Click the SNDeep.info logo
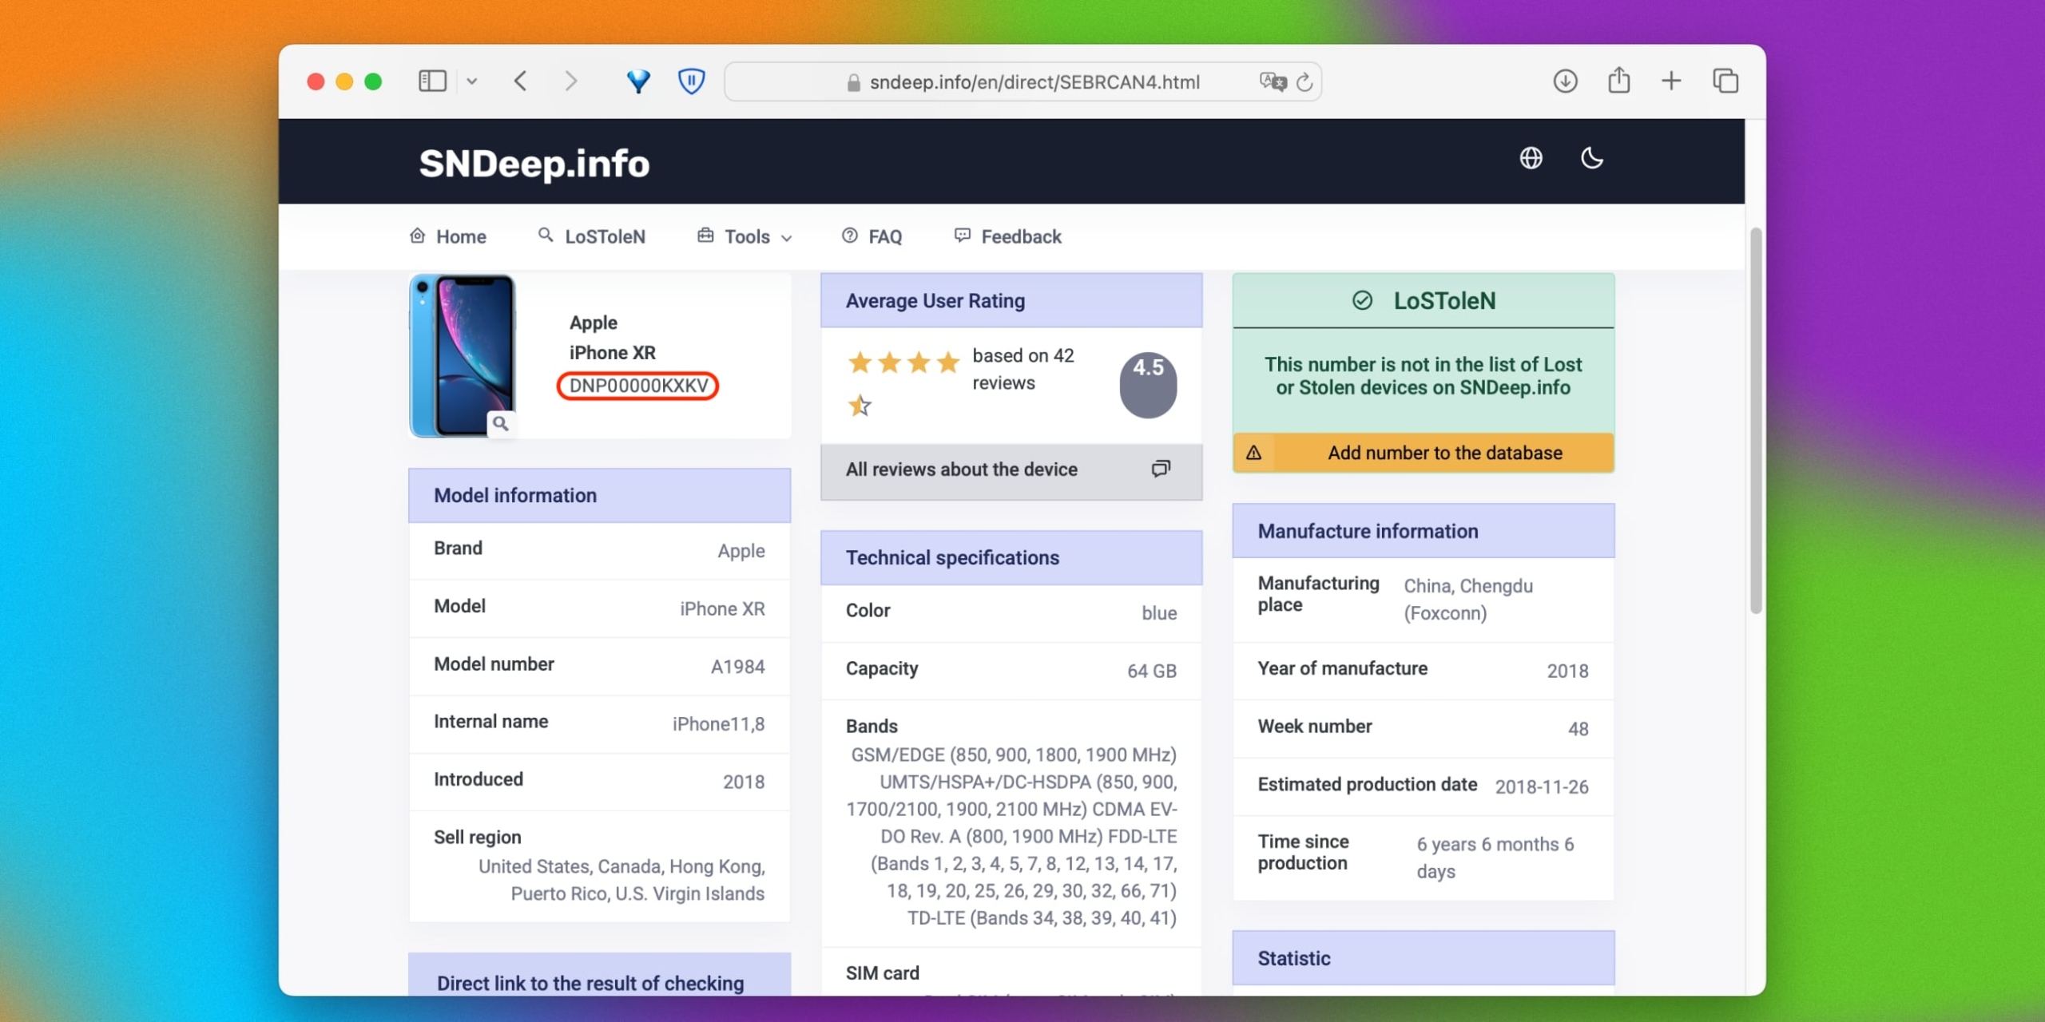This screenshot has width=2045, height=1022. point(534,163)
